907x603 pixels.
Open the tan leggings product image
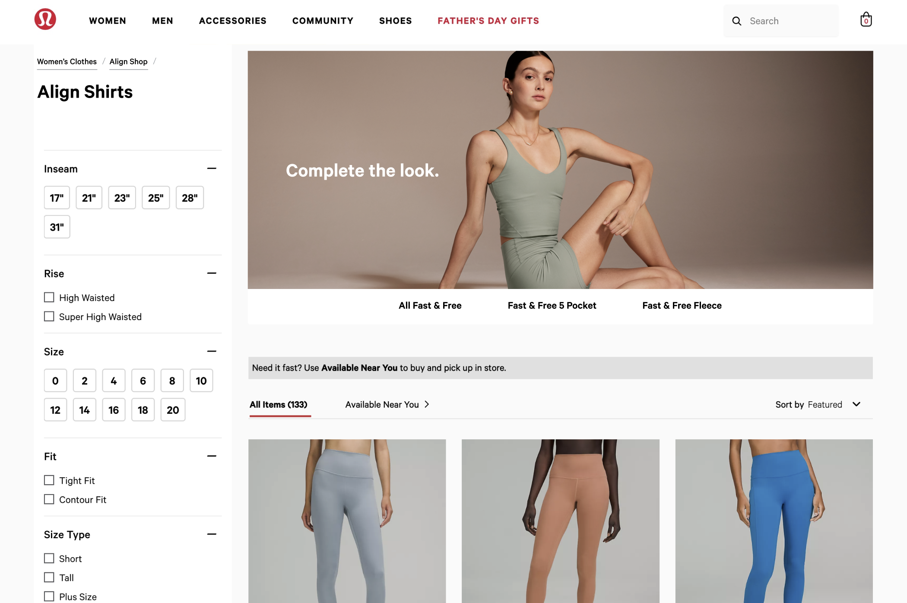pyautogui.click(x=561, y=521)
